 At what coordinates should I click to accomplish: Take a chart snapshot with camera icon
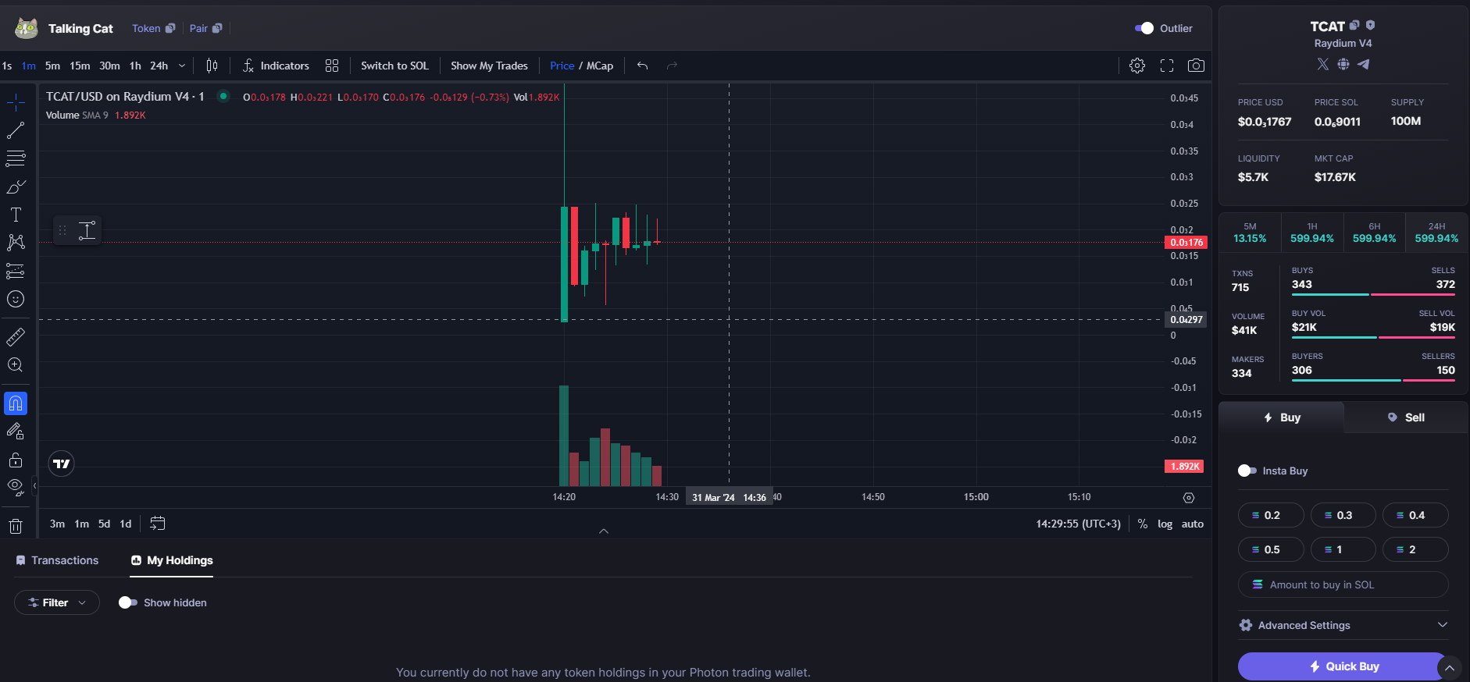(1196, 66)
